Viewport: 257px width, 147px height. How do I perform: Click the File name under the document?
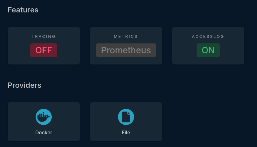pos(126,132)
